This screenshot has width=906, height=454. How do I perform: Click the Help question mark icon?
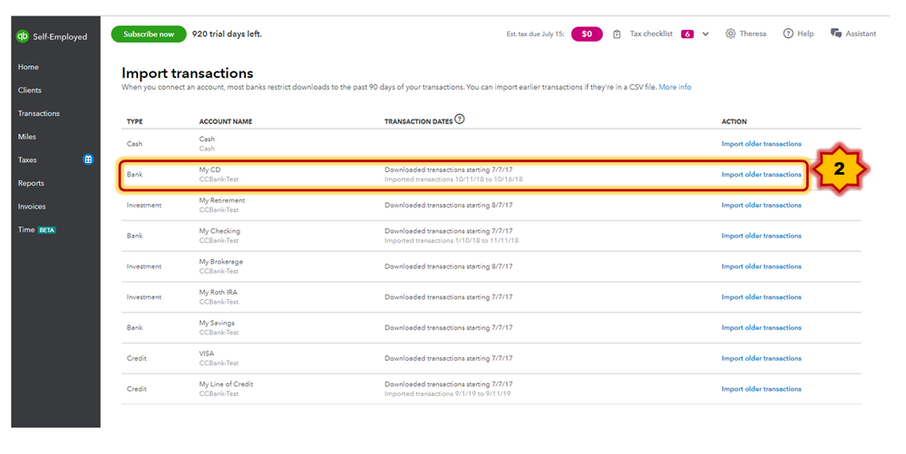[788, 34]
